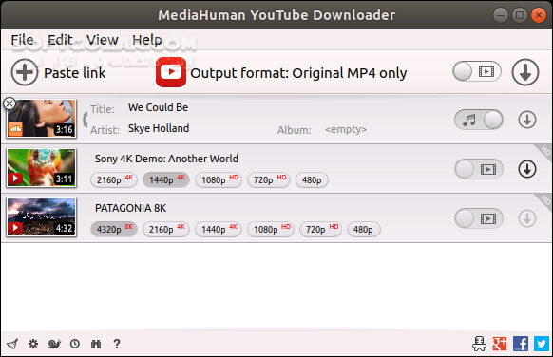Toggle music switch for We Could Be

coord(479,120)
